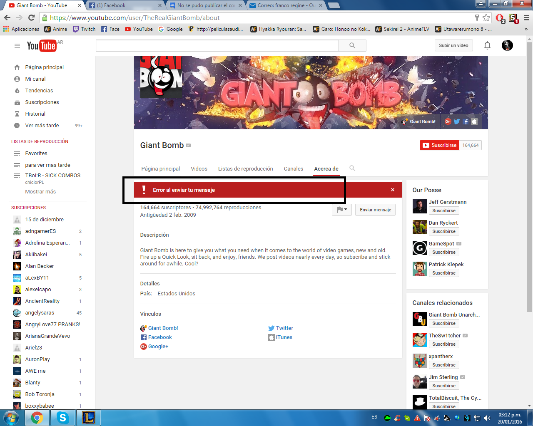Open Listas de reproducción channel tab
Viewport: 533px width, 426px height.
point(246,168)
